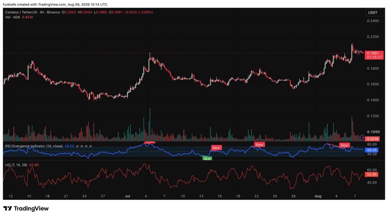Click the 0.2200 price axis label

pyautogui.click(x=373, y=37)
